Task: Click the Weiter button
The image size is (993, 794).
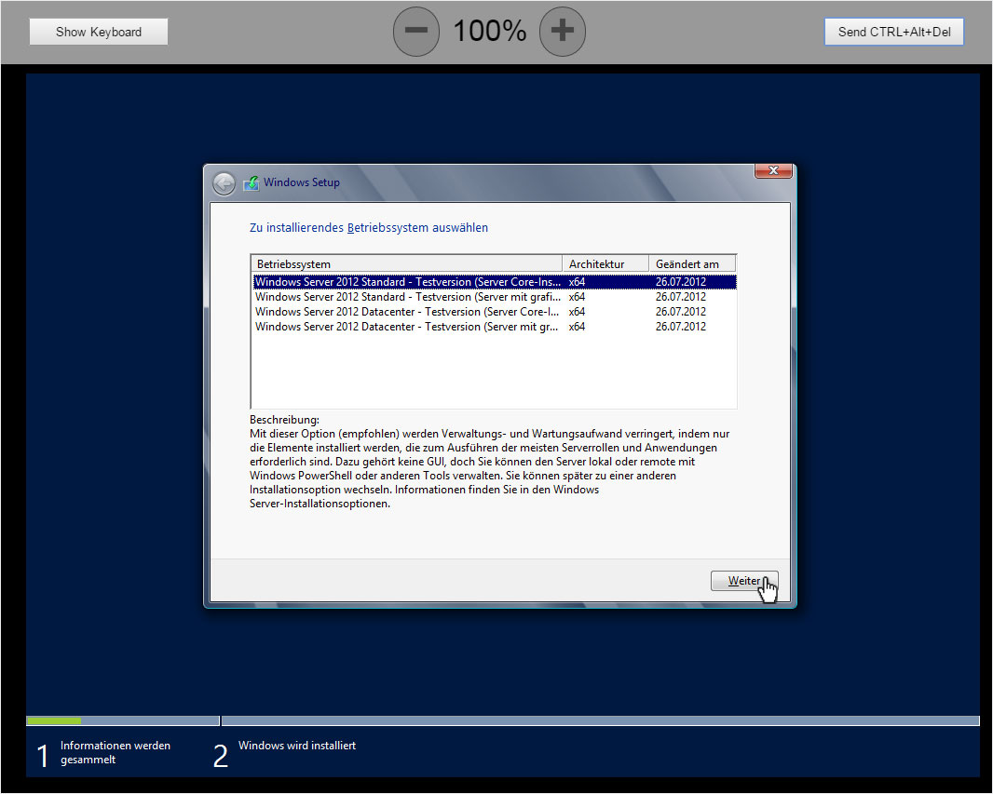Action: pos(744,581)
